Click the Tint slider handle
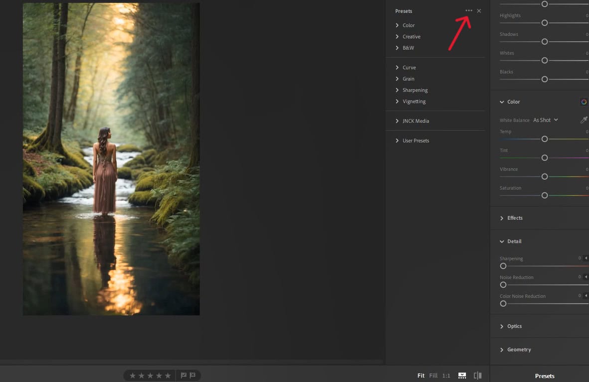 544,158
